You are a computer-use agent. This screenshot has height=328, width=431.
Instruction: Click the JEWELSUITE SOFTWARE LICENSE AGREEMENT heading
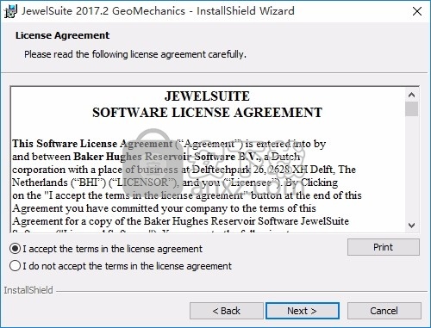tap(207, 104)
